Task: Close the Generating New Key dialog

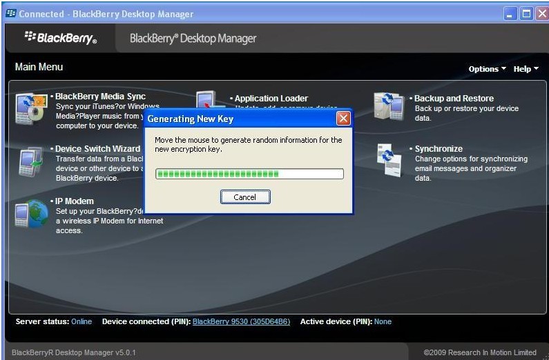Action: [x=343, y=119]
